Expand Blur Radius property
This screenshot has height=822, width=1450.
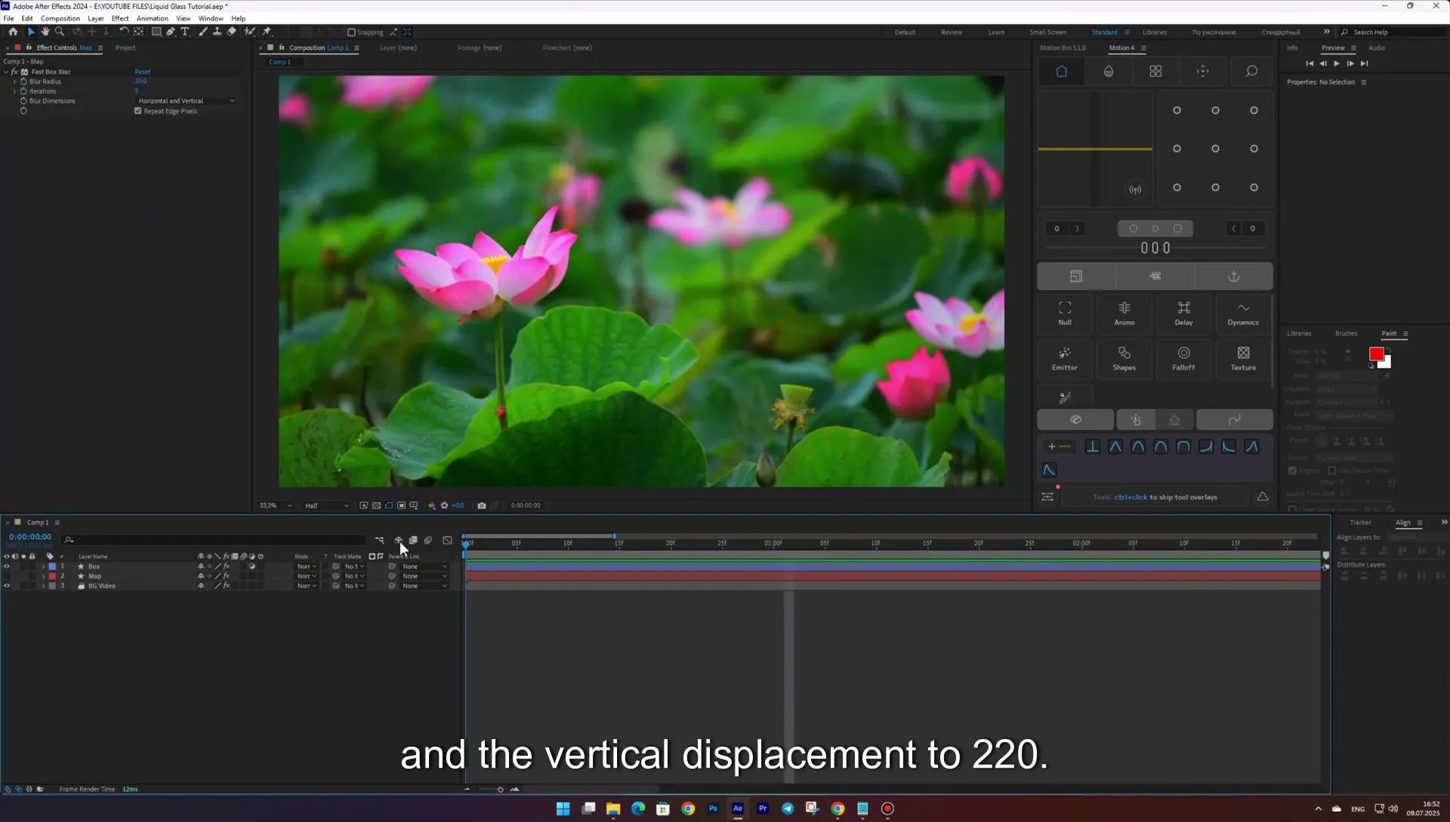coord(14,82)
